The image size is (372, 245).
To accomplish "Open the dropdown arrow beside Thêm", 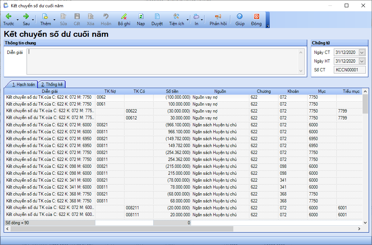I will point(55,20).
